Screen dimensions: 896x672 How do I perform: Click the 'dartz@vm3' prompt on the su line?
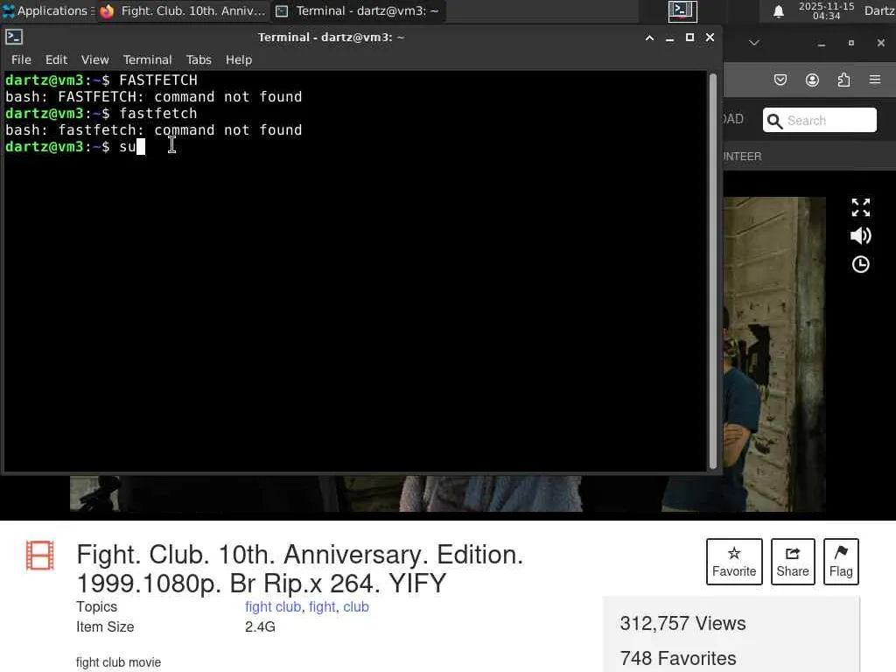click(x=45, y=147)
